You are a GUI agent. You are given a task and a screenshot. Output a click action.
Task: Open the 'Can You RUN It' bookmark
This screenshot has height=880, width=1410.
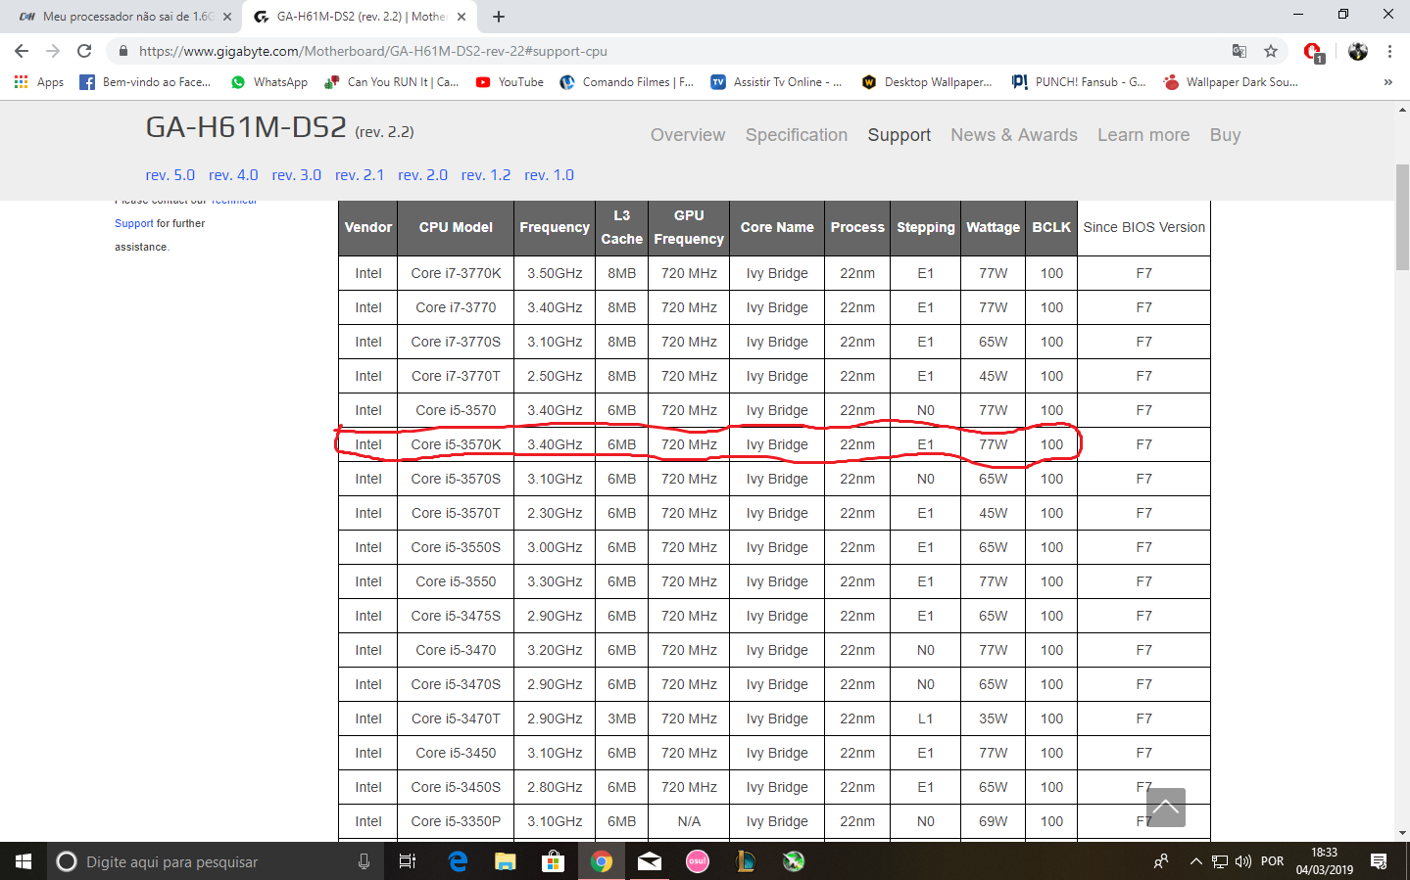(x=392, y=82)
